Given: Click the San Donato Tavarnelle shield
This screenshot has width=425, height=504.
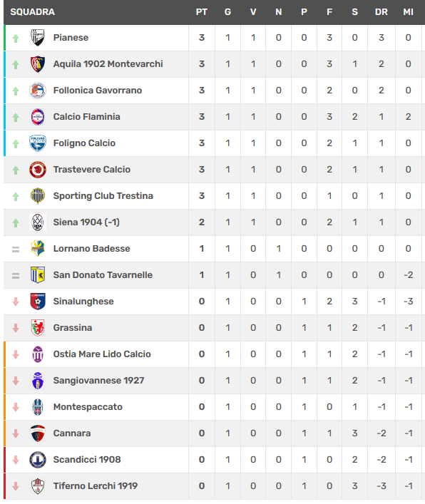Looking at the screenshot, I should coord(38,275).
